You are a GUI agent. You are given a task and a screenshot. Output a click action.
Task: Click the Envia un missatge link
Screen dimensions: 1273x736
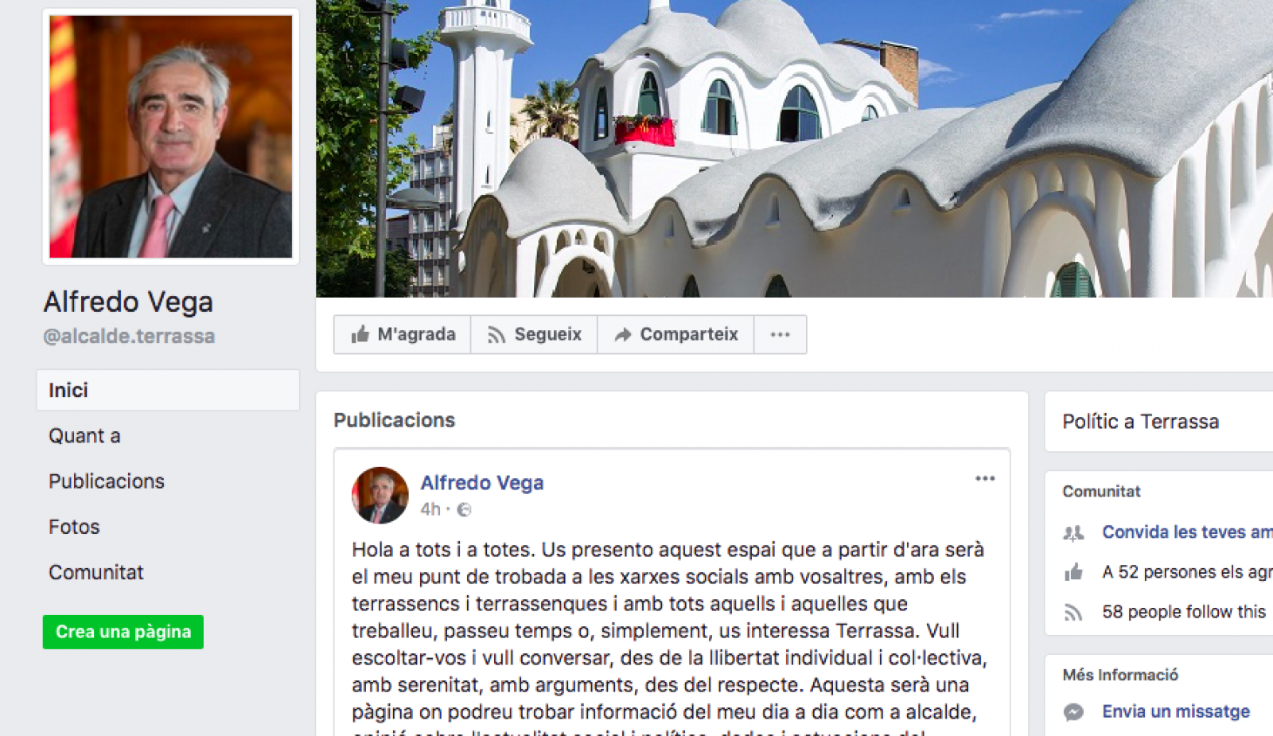click(1176, 711)
